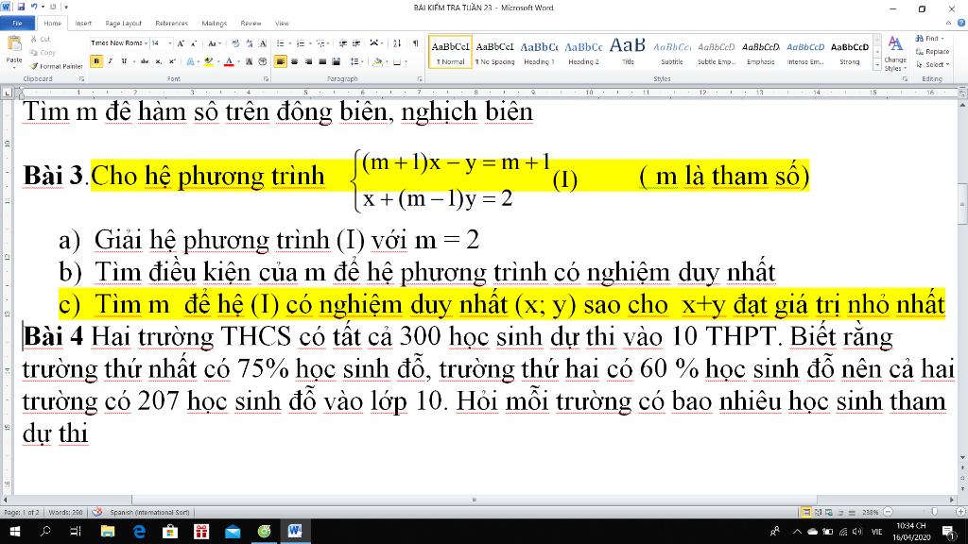Image resolution: width=968 pixels, height=544 pixels.
Task: Open the font name dropdown
Action: (146, 43)
